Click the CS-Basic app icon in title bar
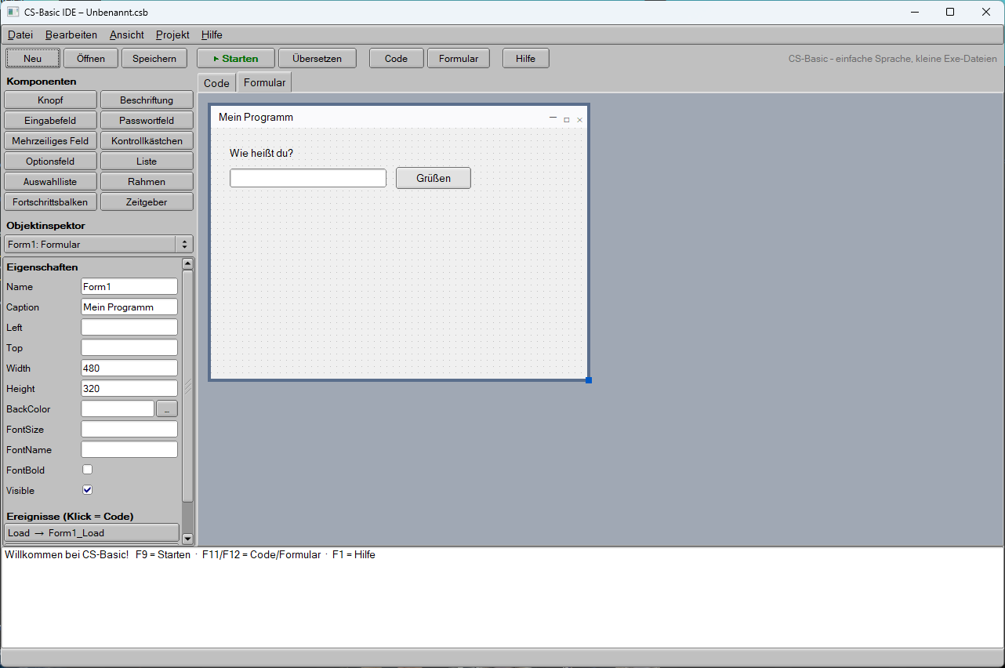This screenshot has height=668, width=1005. tap(13, 12)
